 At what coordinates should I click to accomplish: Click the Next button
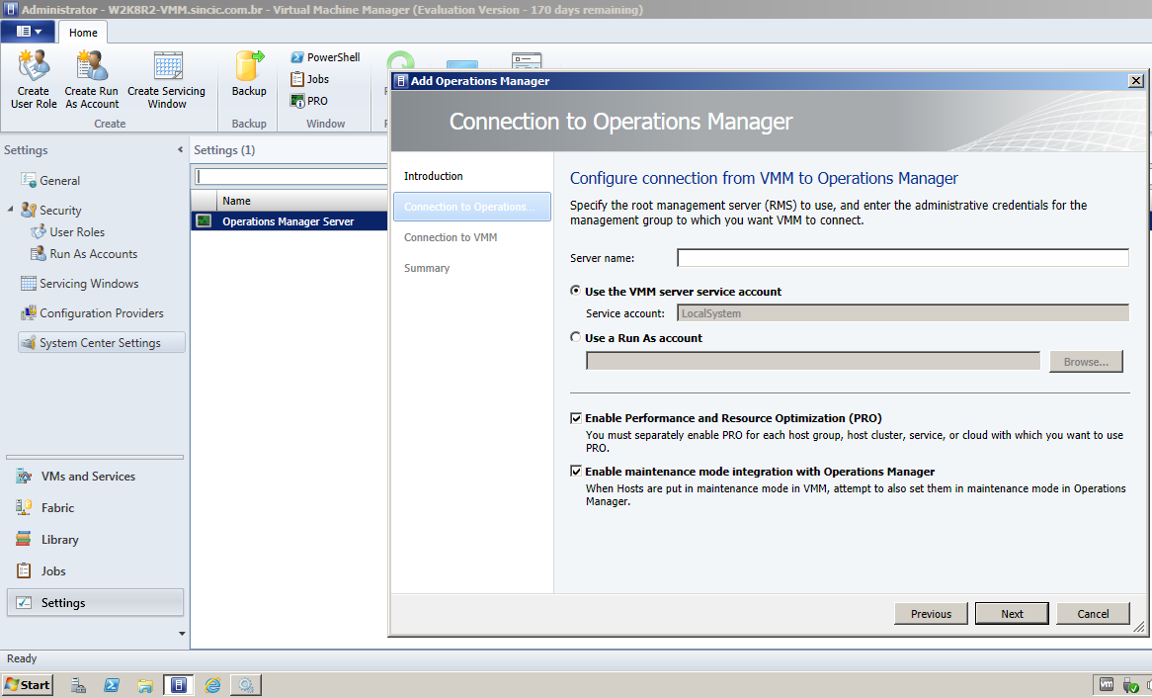pos(1012,613)
